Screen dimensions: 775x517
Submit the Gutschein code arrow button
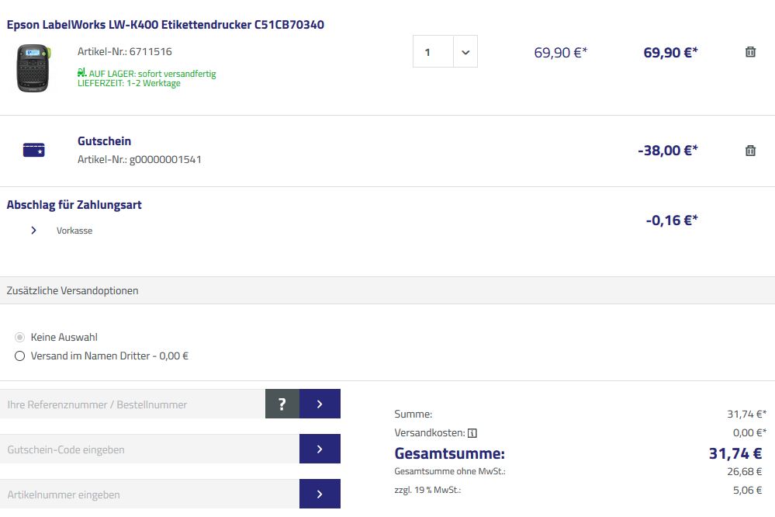[x=320, y=449]
